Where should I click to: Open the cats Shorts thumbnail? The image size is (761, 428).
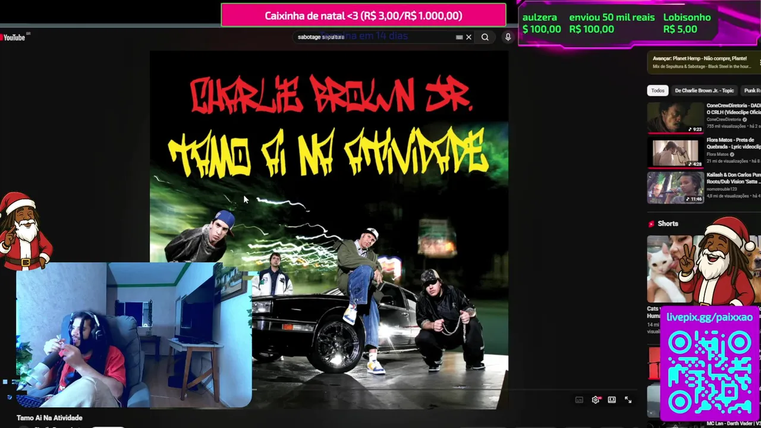click(670, 269)
